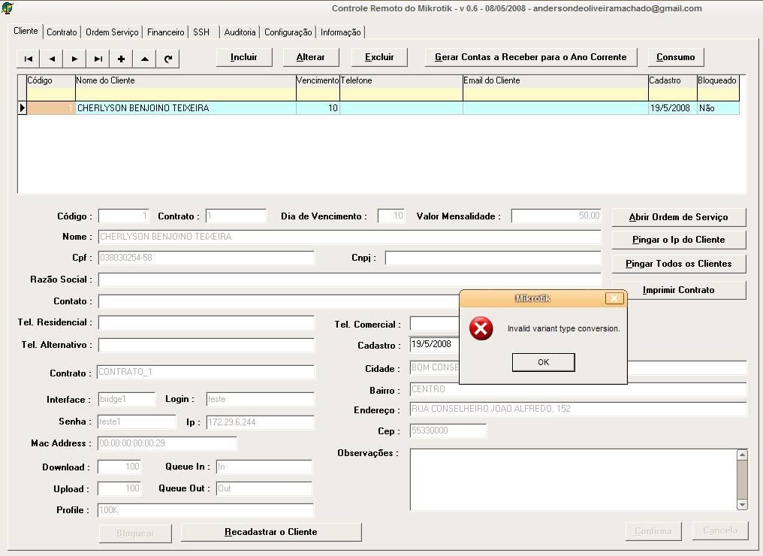
Task: Open the Contrato tab
Action: [x=62, y=32]
